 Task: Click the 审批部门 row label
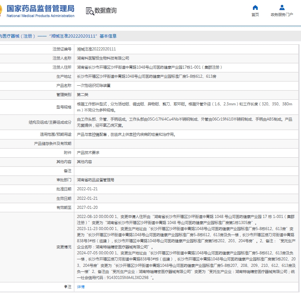(x=64, y=180)
